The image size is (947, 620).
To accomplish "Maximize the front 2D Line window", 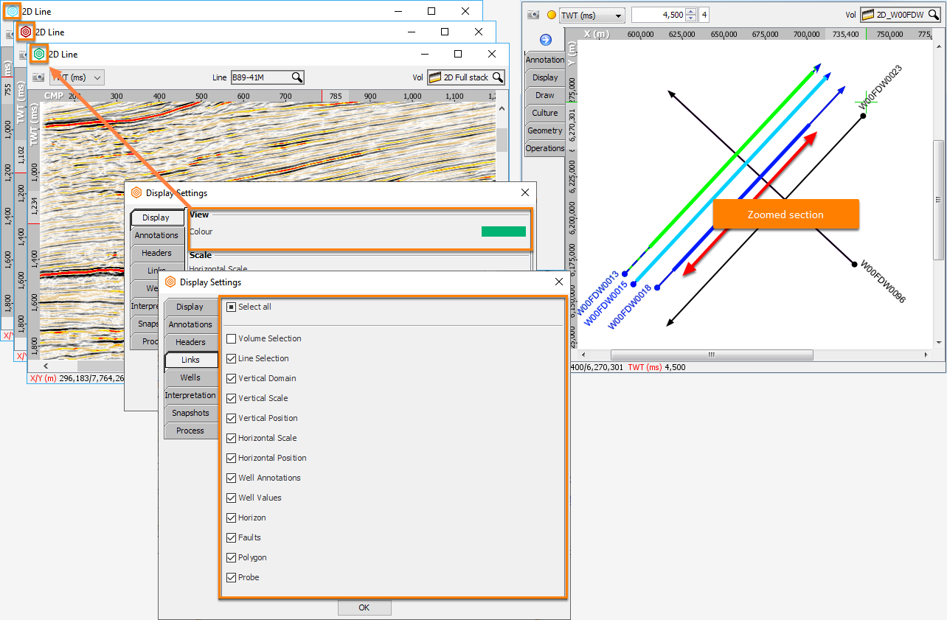I will click(458, 54).
